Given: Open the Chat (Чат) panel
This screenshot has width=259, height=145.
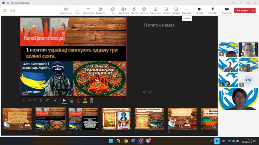Looking at the screenshot, I should point(113,10).
